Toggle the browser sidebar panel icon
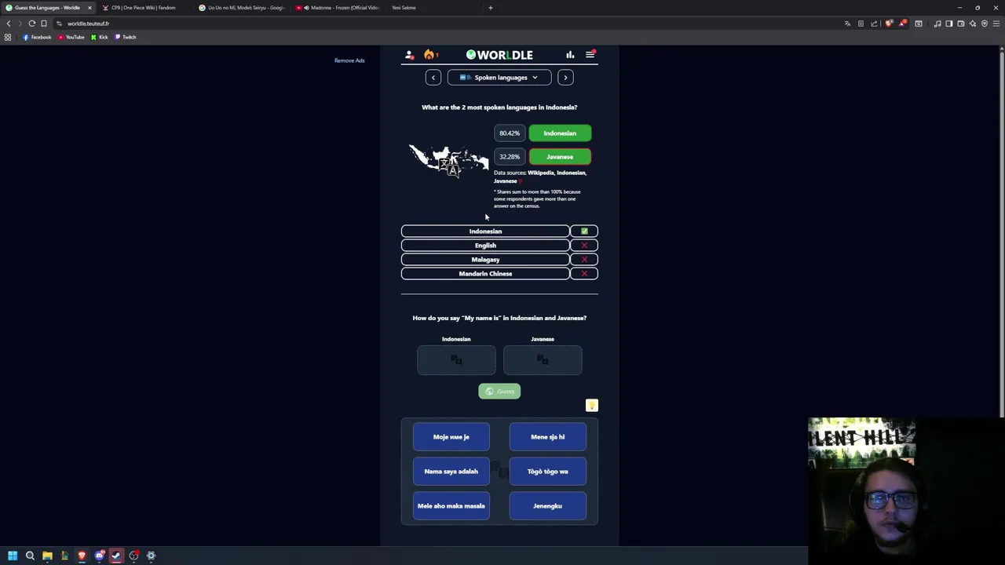 949,24
